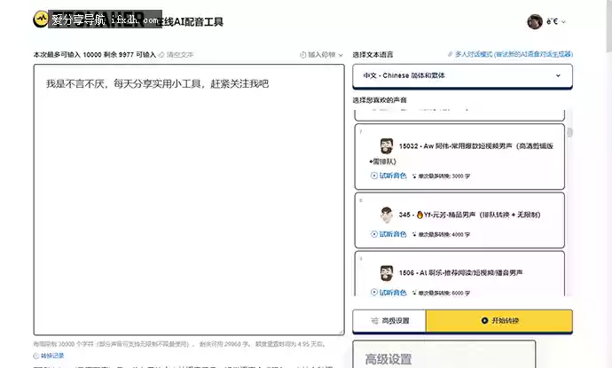Select voice 15032 Aw 阿伟 card
Image resolution: width=612 pixels, height=368 pixels.
coord(459,157)
